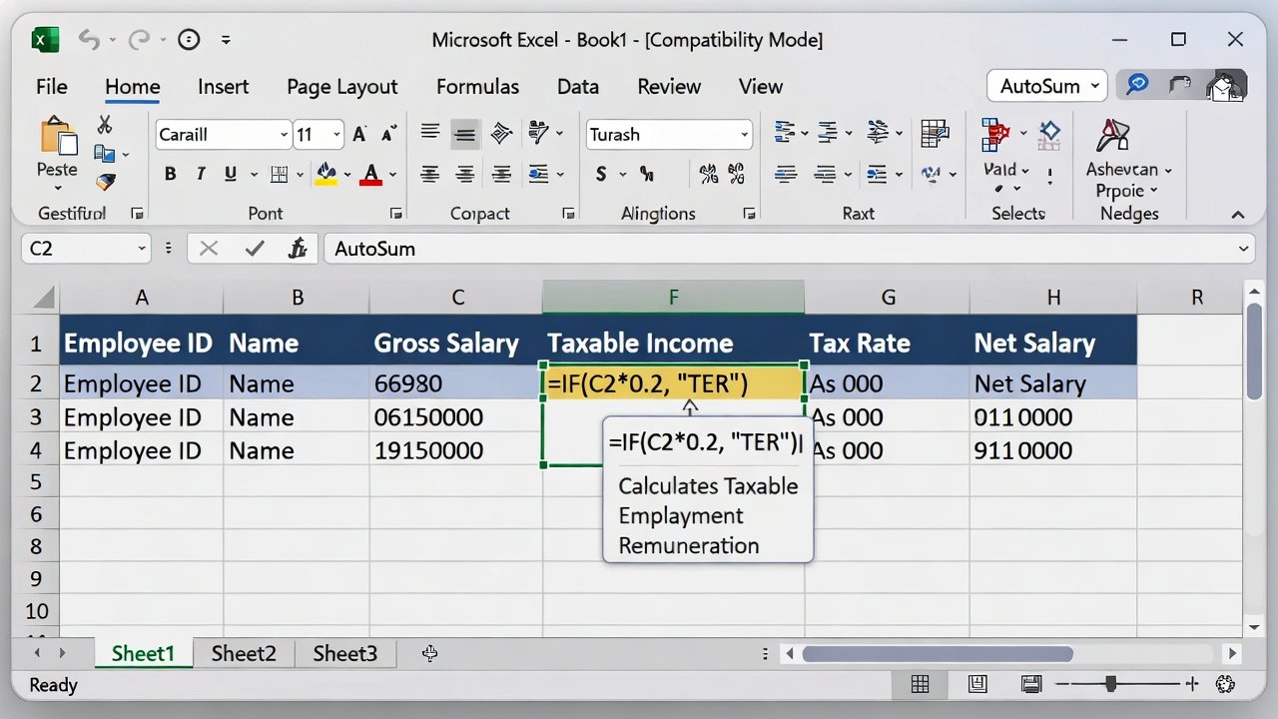The width and height of the screenshot is (1278, 719).
Task: Click the formula bar showing AutoSum
Action: click(789, 249)
